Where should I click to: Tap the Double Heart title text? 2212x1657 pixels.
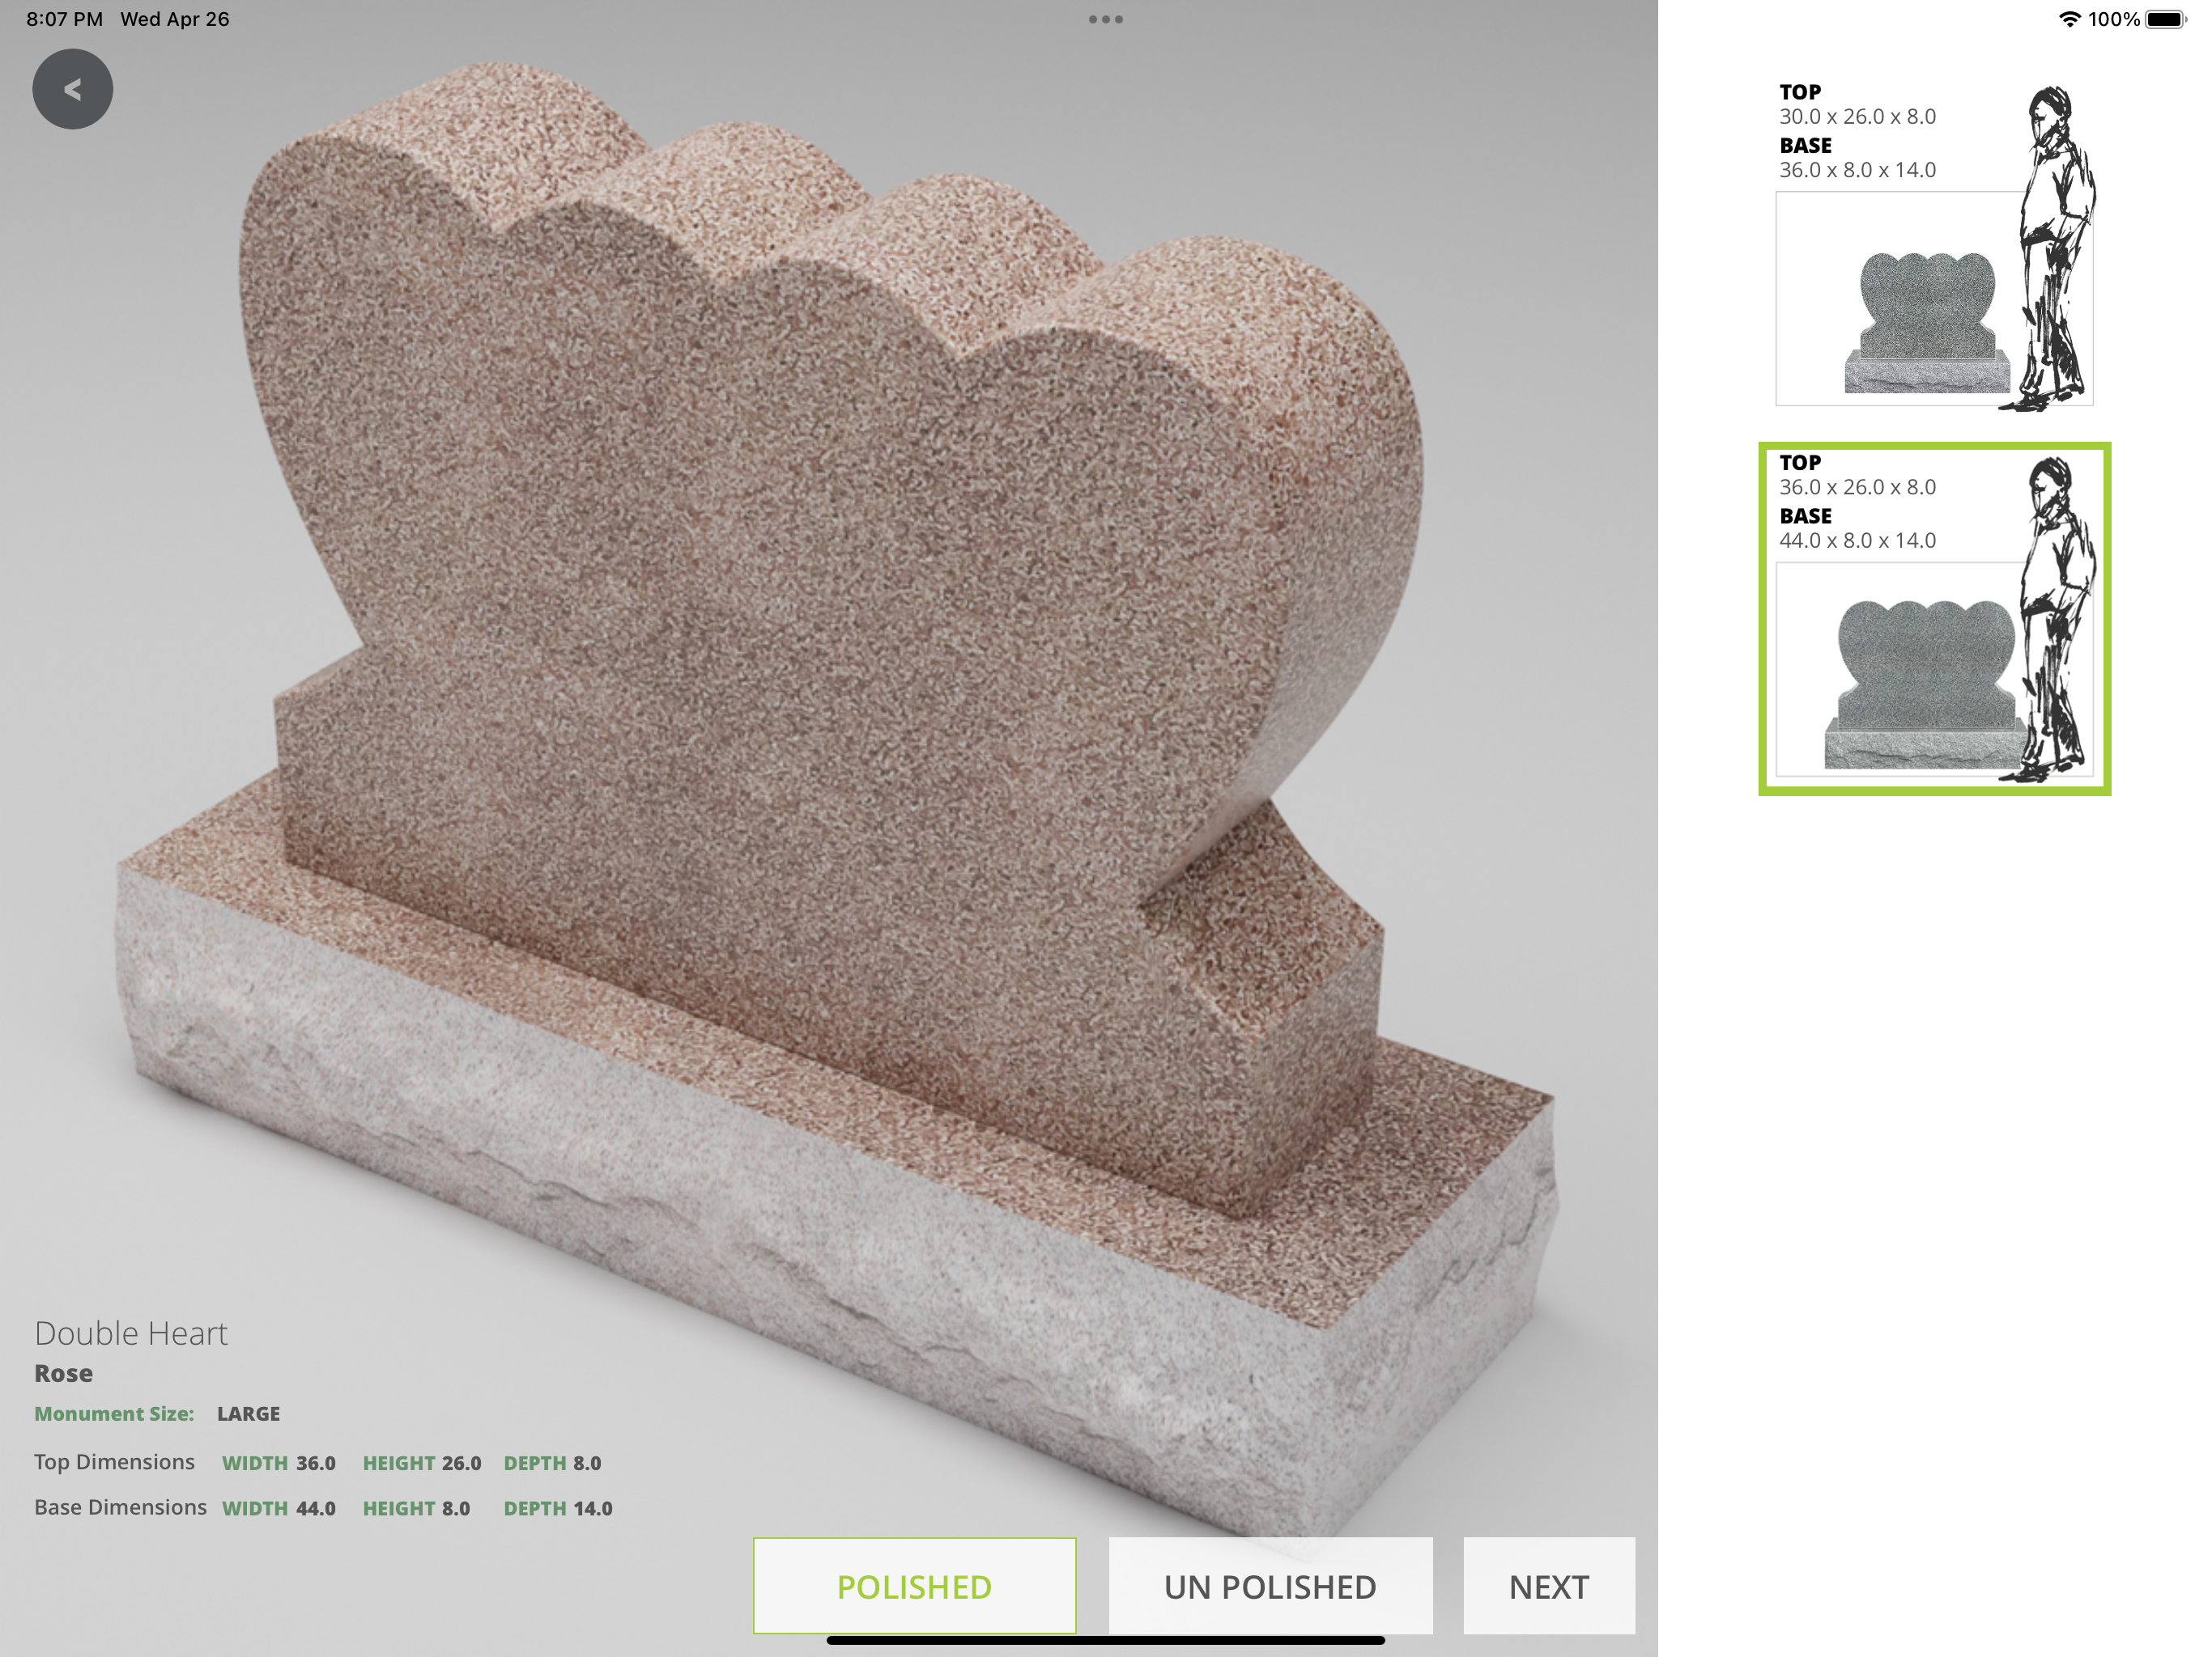tap(131, 1333)
